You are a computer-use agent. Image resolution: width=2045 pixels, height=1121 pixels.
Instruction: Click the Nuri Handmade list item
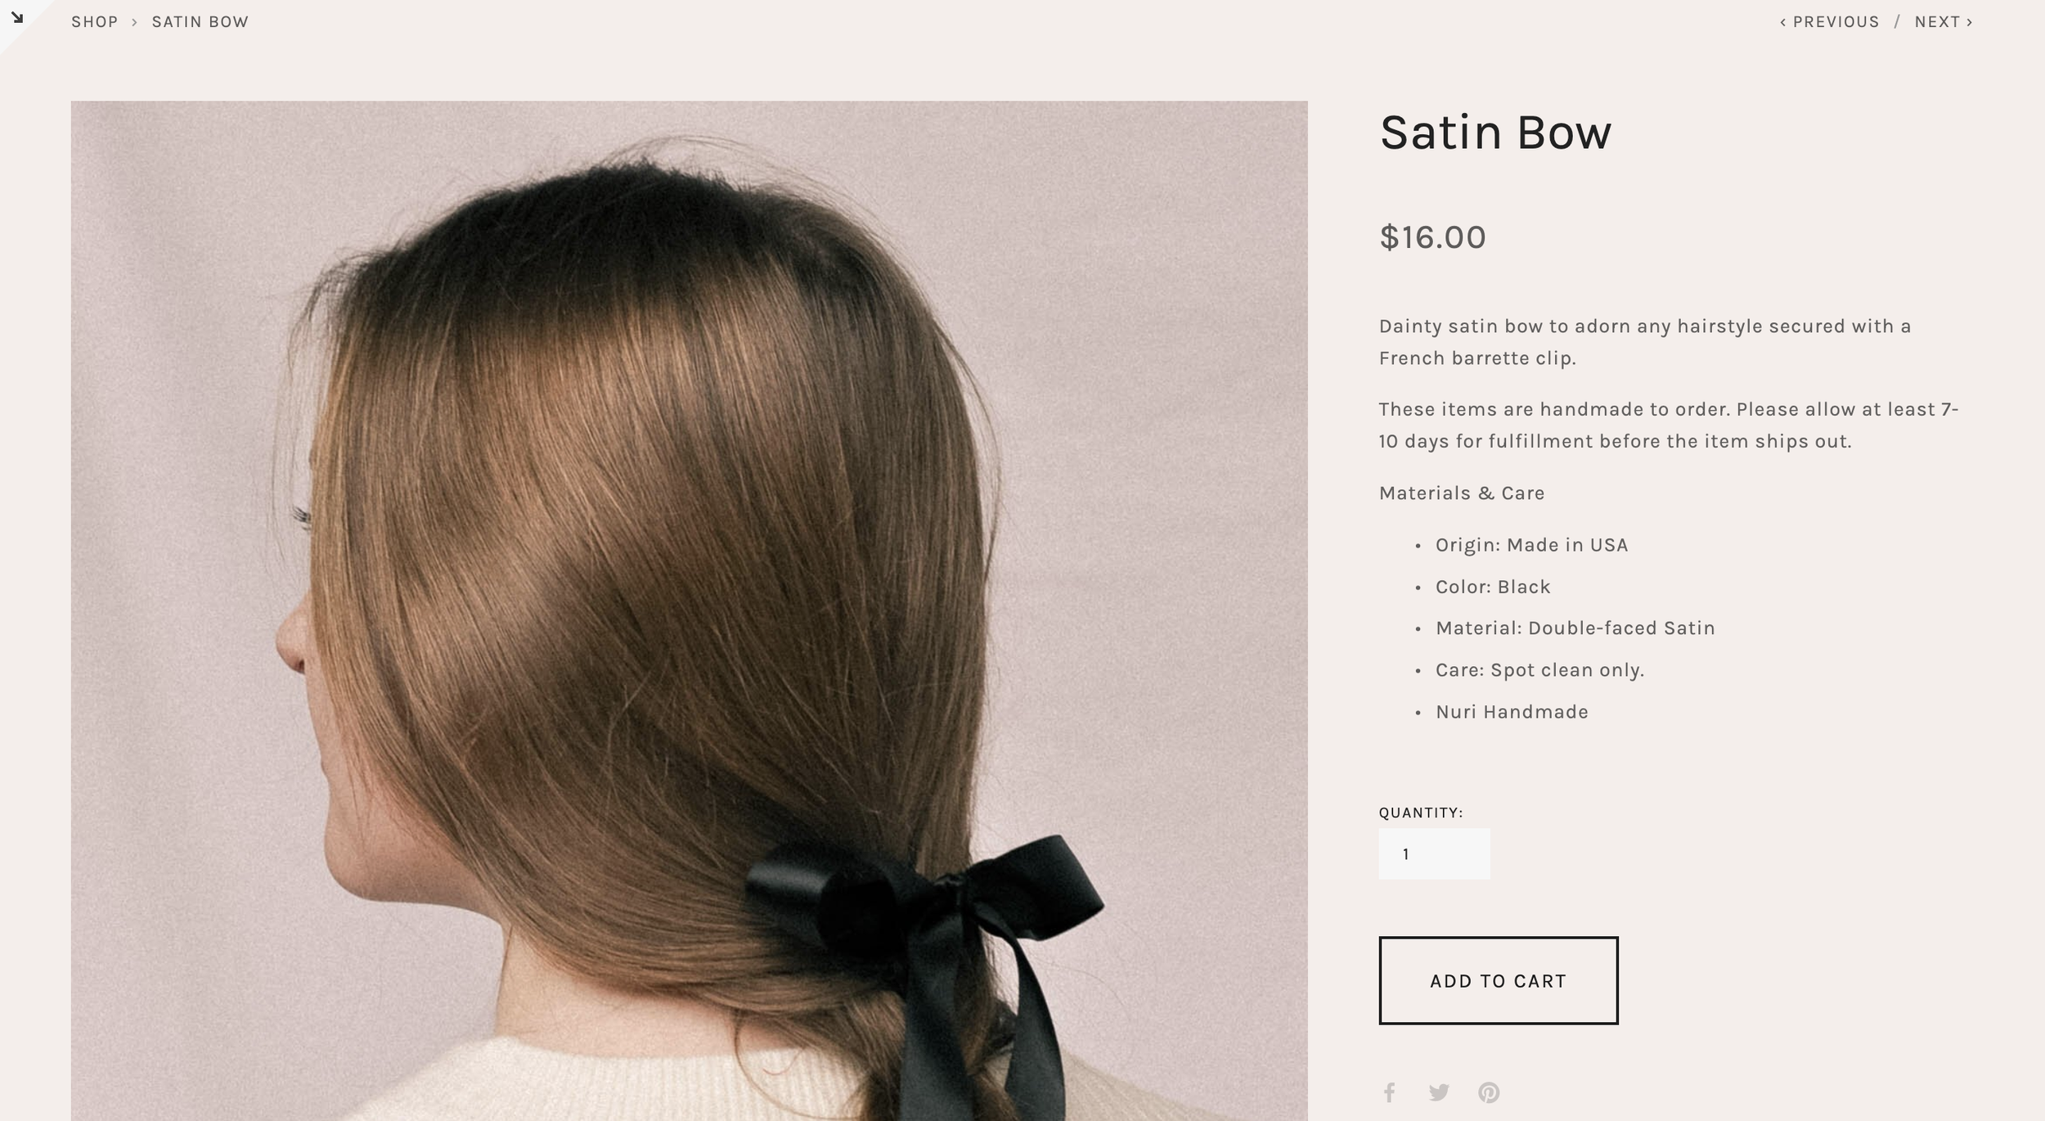click(1512, 712)
